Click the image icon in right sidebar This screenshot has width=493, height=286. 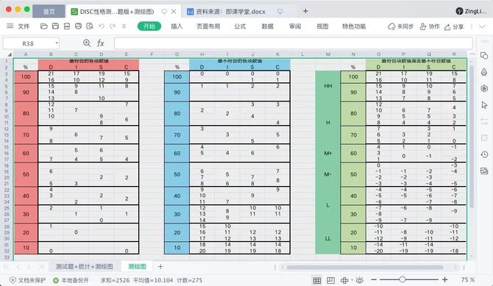[484, 171]
